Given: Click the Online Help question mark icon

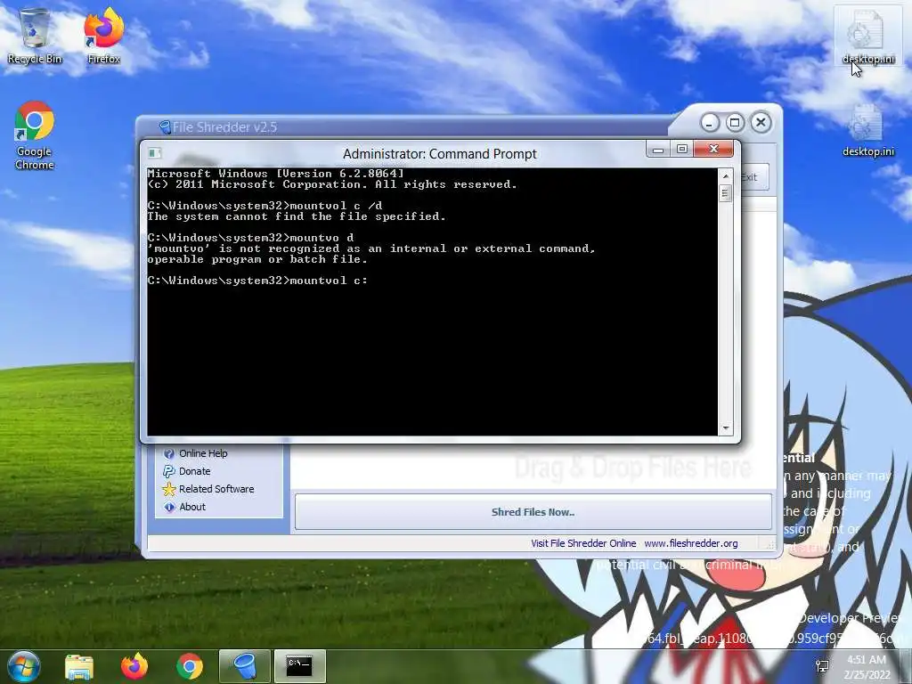Looking at the screenshot, I should click(168, 453).
